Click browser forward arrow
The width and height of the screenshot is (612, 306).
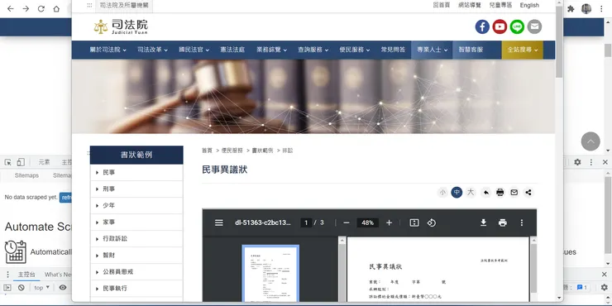coord(26,8)
